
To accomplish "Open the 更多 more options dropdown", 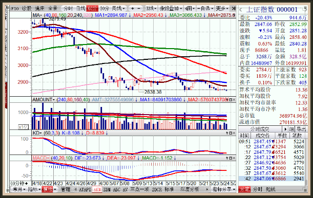I will [x=222, y=9].
